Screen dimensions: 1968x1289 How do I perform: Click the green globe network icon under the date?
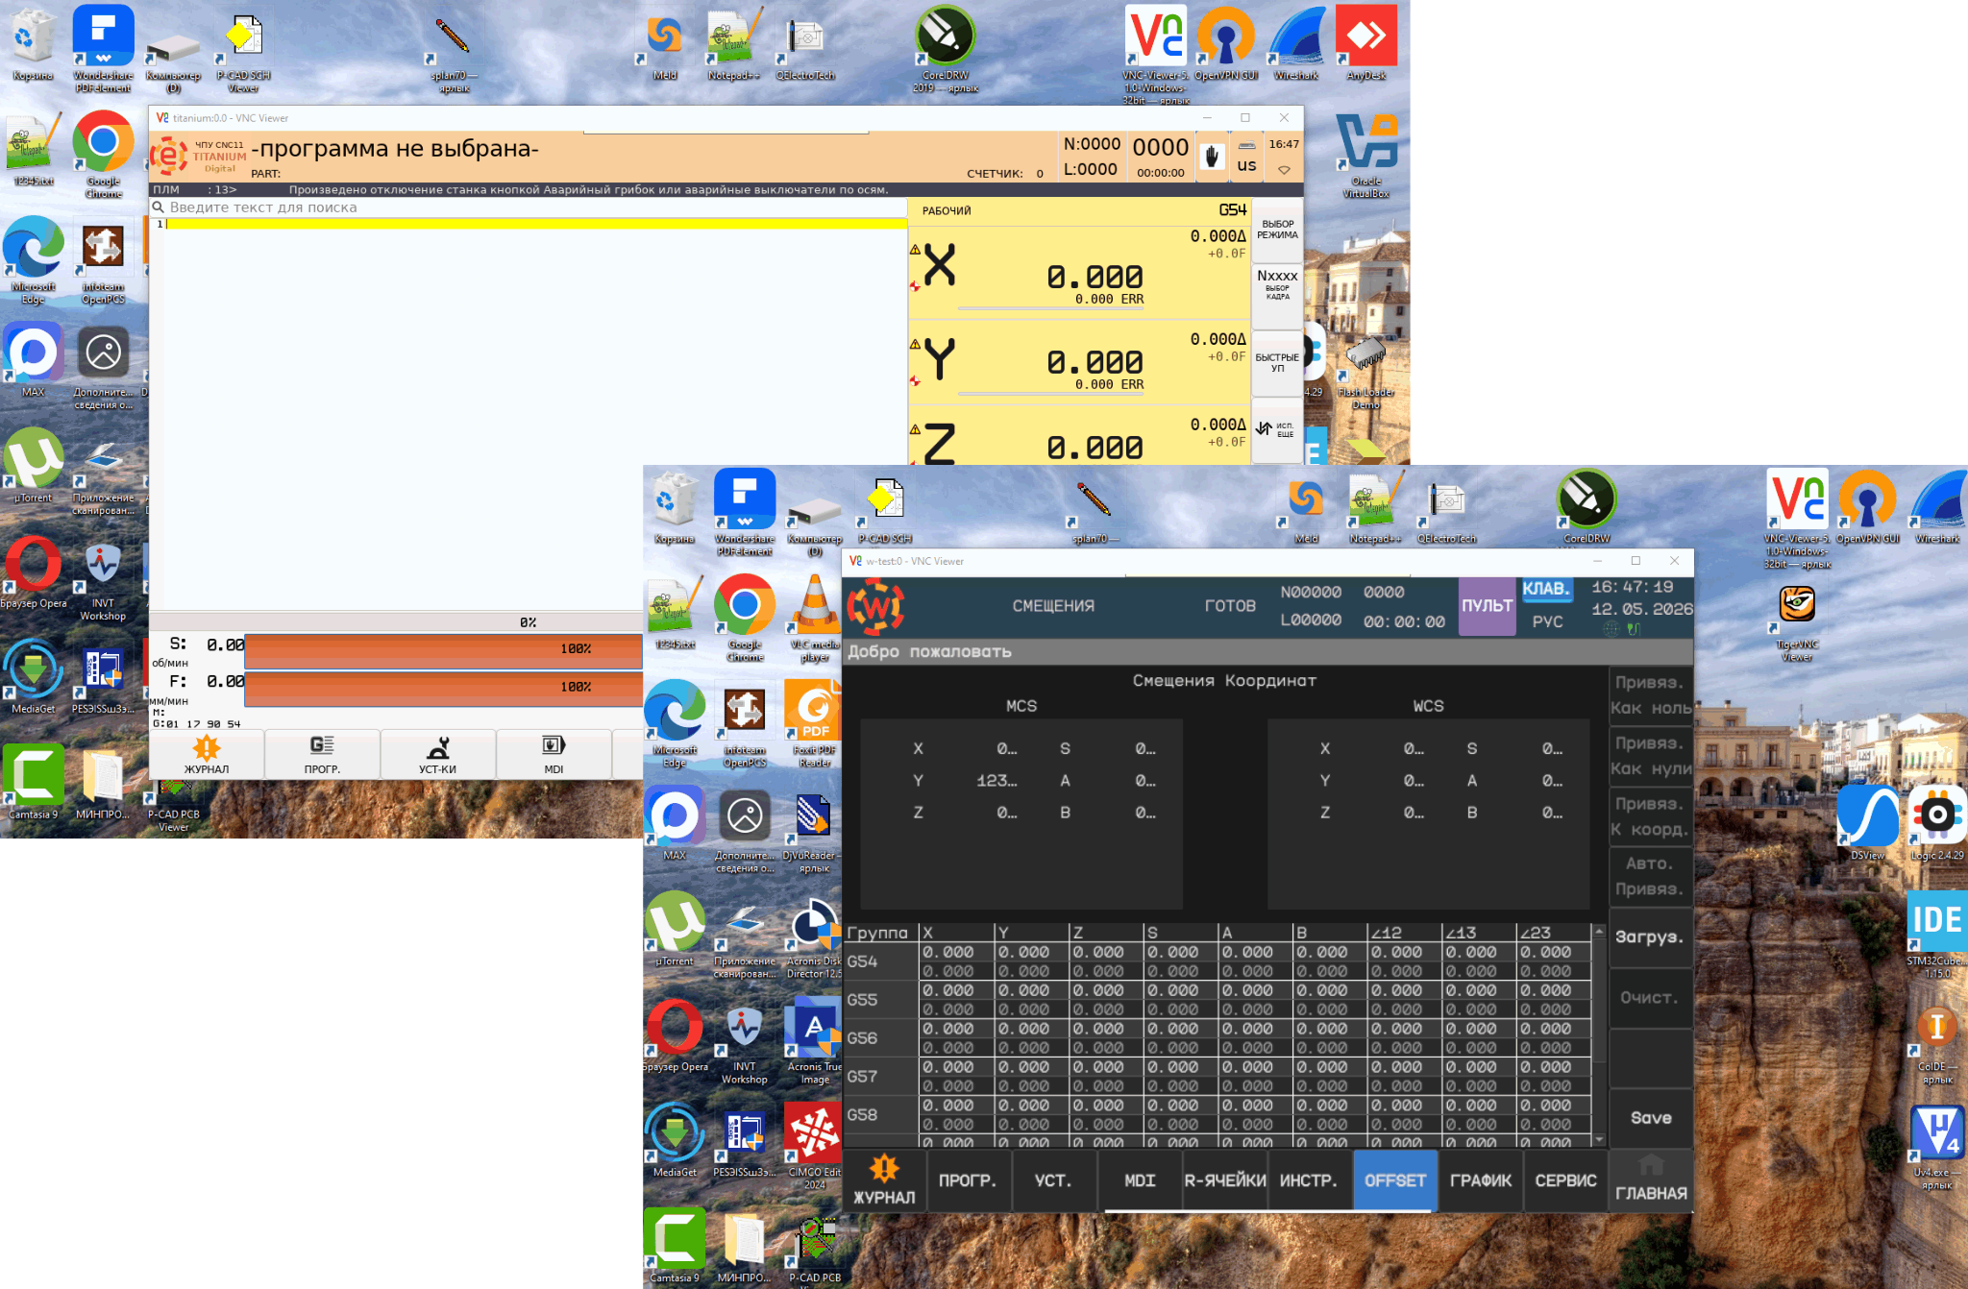point(1611,629)
